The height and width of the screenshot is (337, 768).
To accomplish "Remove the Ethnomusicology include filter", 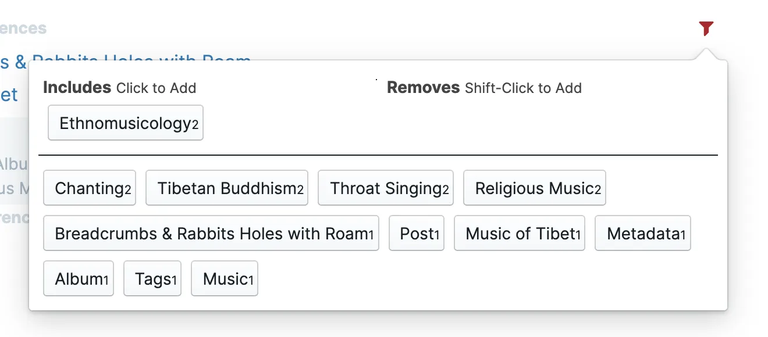I will 126,123.
